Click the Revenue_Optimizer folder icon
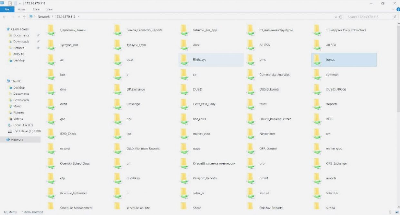The image size is (400, 215). [x=51, y=193]
